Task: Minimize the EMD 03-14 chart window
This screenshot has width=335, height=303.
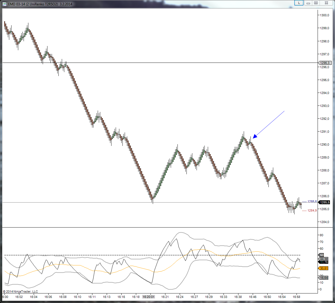Action: (308, 3)
